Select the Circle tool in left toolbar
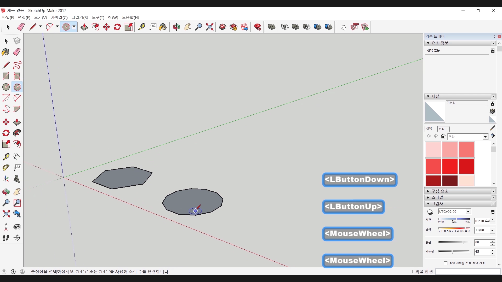The image size is (502, 282). click(6, 87)
